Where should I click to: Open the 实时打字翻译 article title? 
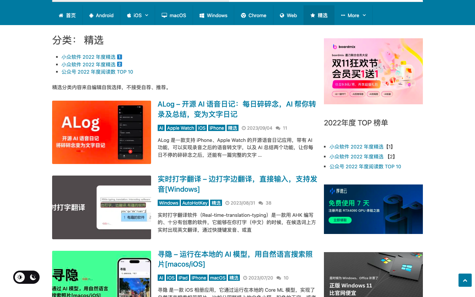237,184
